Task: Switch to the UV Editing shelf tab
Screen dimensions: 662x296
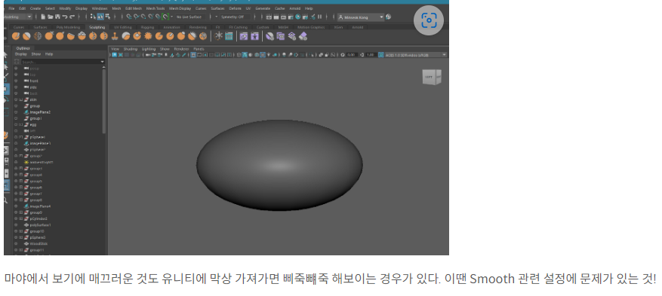Action: (123, 27)
